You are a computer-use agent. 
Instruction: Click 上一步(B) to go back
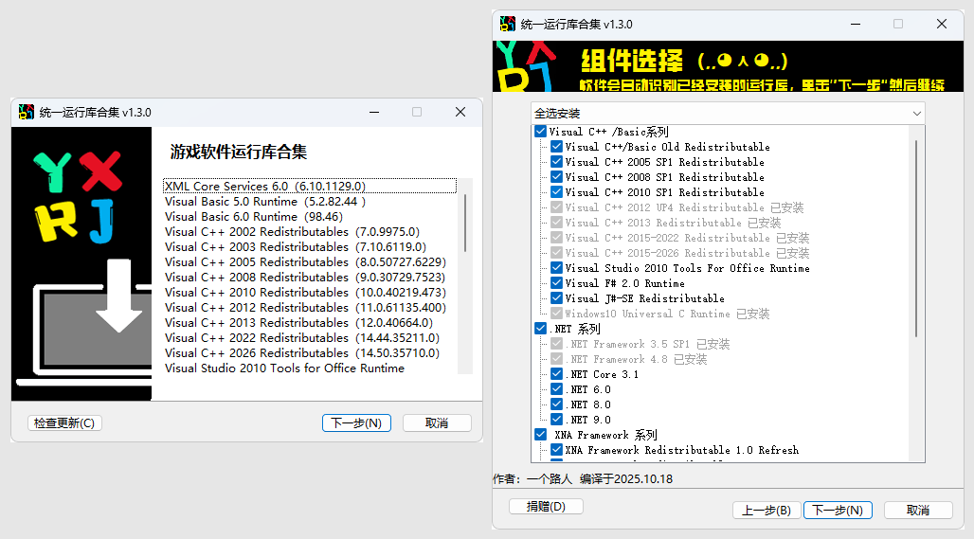[766, 511]
